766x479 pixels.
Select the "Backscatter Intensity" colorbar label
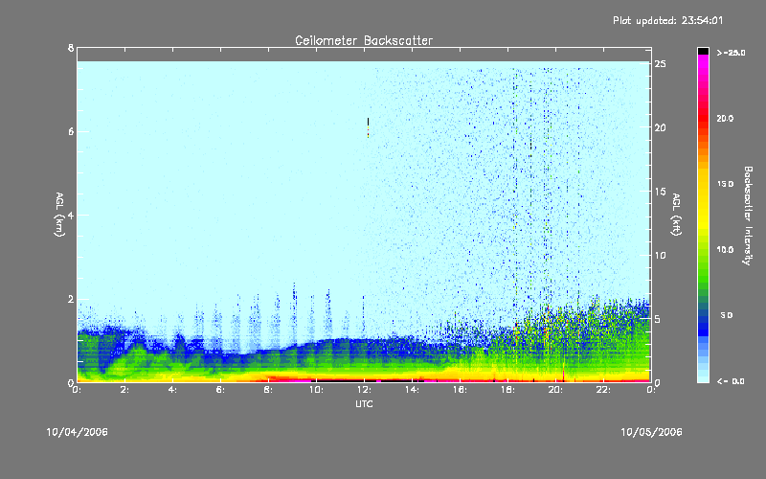[x=748, y=216]
